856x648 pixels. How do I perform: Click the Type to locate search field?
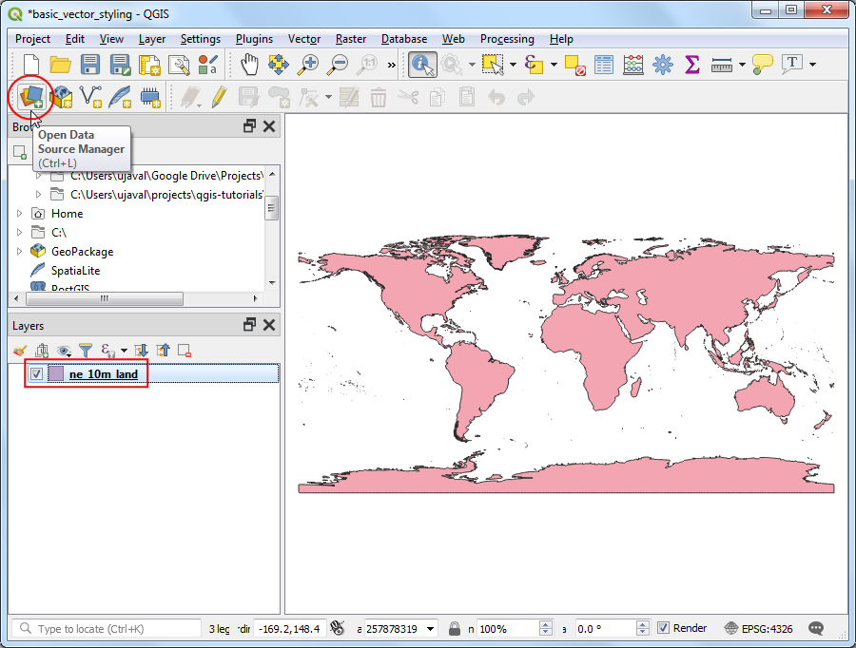[107, 629]
